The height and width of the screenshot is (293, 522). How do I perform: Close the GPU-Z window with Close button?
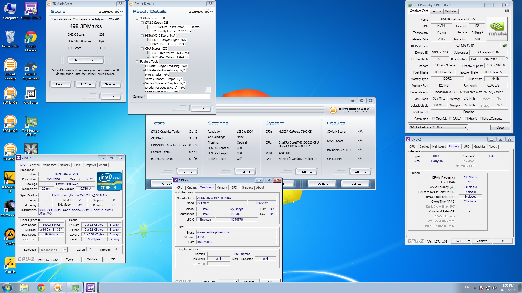click(500, 128)
